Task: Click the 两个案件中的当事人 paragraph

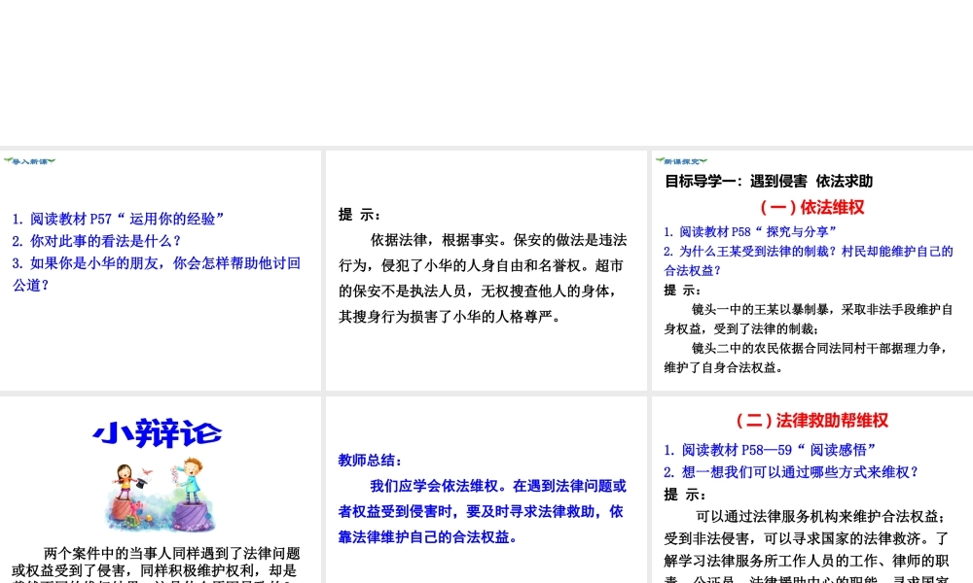Action: [x=156, y=563]
